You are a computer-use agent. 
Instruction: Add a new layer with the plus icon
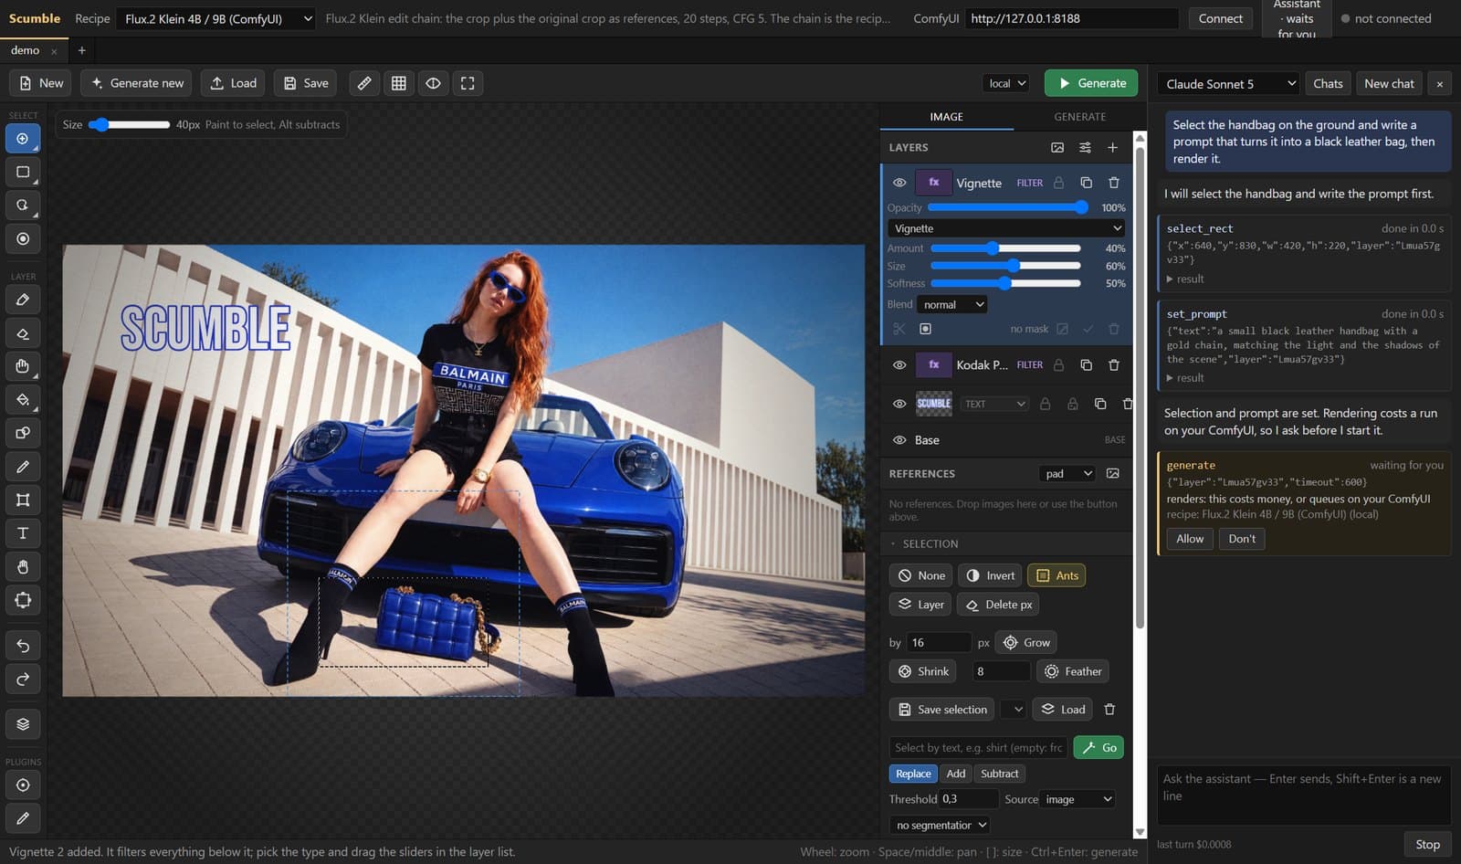click(1112, 147)
